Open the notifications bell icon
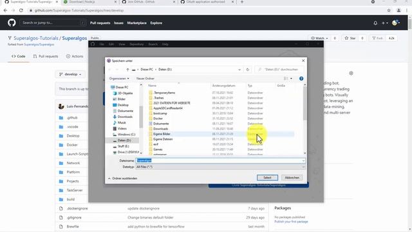The height and width of the screenshot is (232, 412). coord(375,23)
